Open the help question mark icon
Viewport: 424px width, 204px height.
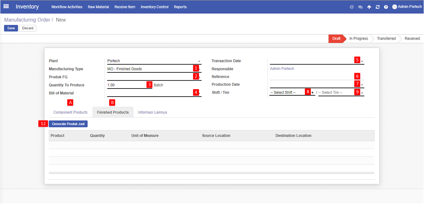[386, 7]
